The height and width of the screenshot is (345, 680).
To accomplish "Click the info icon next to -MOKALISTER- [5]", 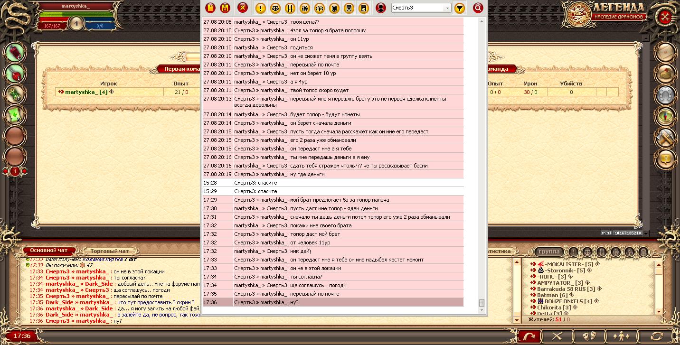I will pos(598,264).
